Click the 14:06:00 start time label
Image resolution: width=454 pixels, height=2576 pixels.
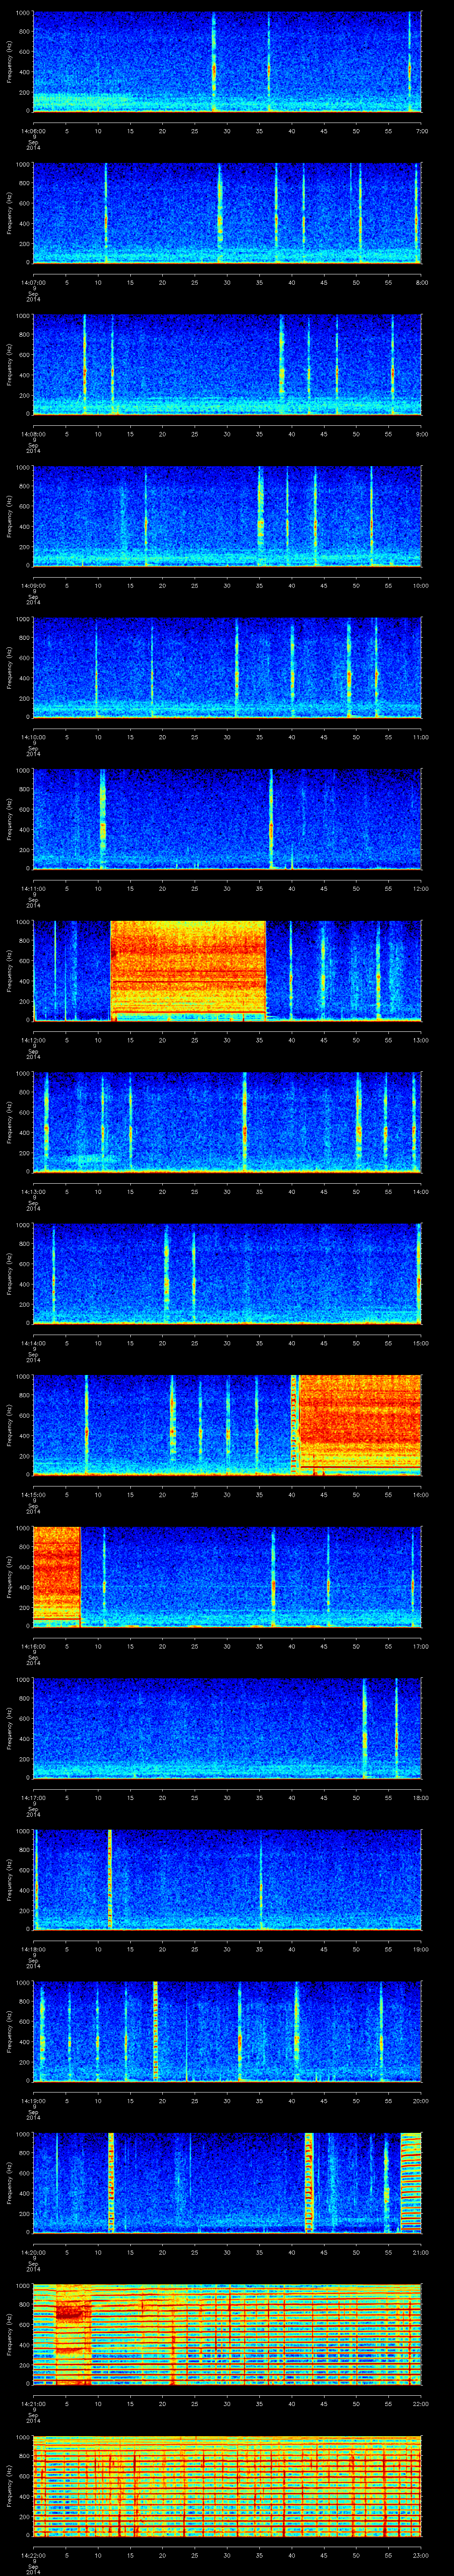click(33, 131)
